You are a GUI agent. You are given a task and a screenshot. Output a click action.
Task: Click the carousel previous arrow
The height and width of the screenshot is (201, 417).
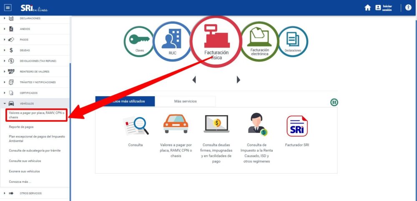194,79
